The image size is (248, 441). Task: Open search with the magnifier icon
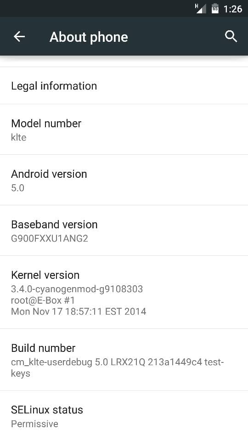231,37
